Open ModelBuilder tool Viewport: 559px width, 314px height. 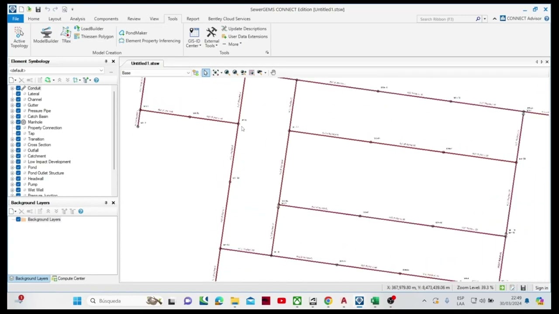[x=46, y=35]
